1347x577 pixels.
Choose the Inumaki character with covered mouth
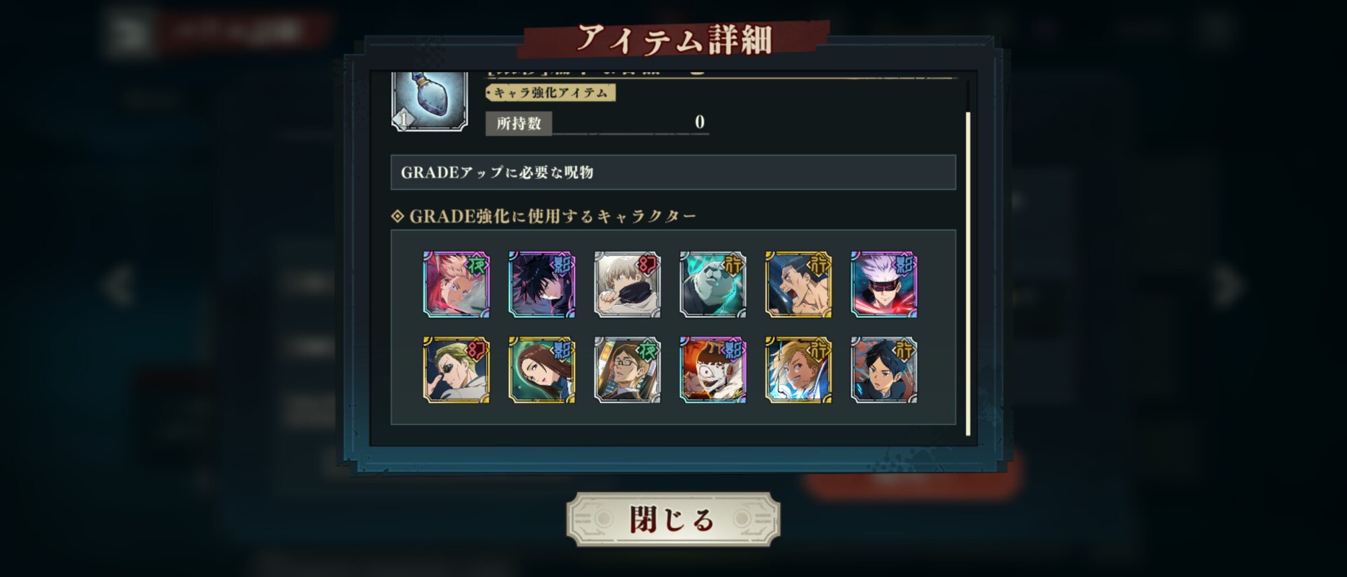point(627,284)
